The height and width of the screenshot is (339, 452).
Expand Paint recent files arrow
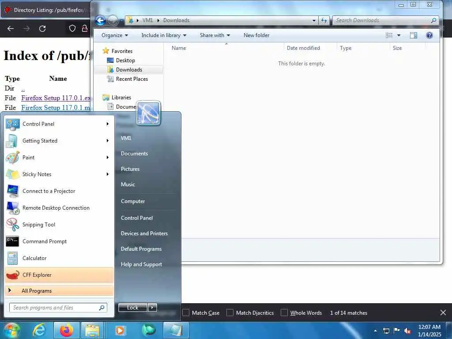(108, 158)
